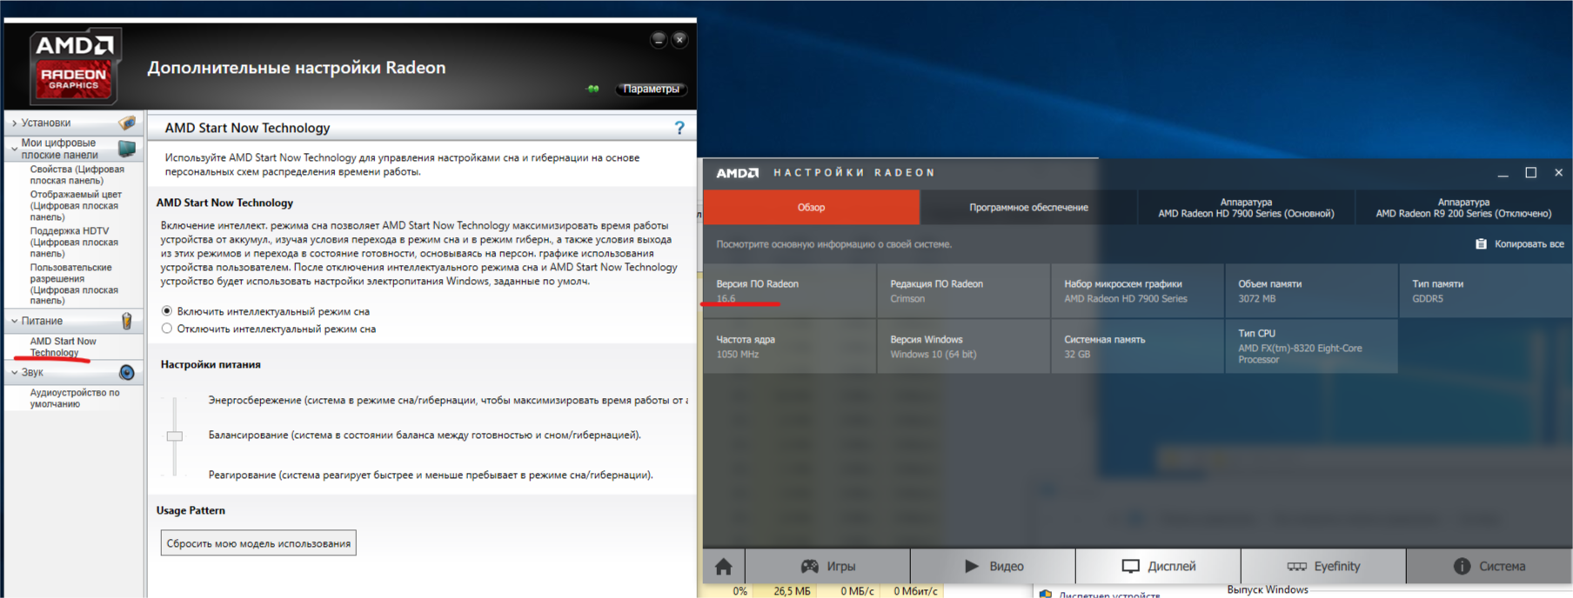Open Поддержка HDTV panel item

74,243
